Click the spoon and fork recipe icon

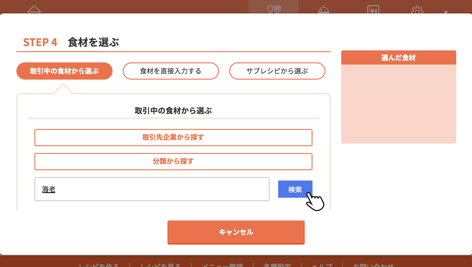(273, 9)
